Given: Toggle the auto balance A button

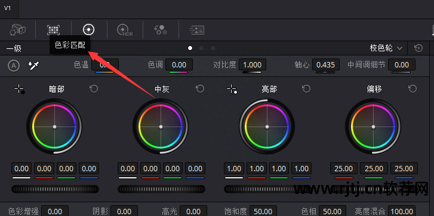Looking at the screenshot, I should 14,66.
